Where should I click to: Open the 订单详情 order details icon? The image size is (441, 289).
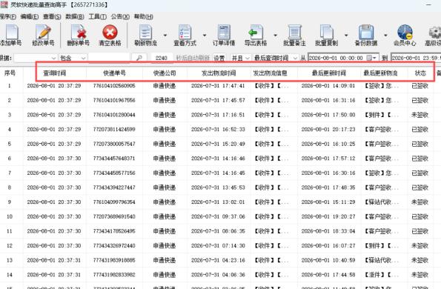click(224, 32)
